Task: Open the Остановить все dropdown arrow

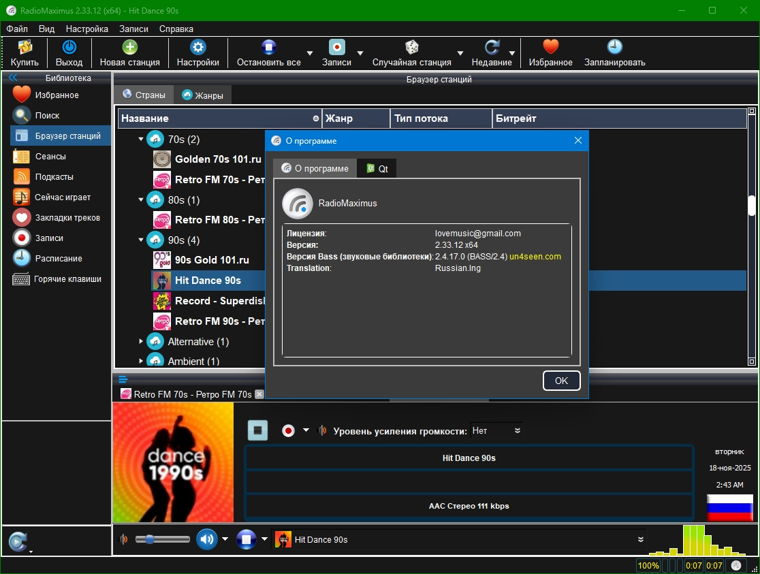Action: (310, 53)
